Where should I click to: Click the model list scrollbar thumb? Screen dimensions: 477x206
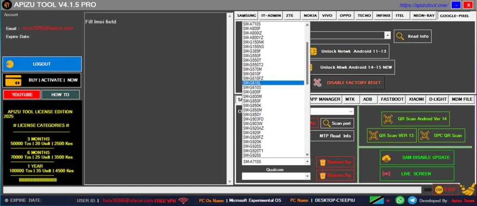point(307,63)
